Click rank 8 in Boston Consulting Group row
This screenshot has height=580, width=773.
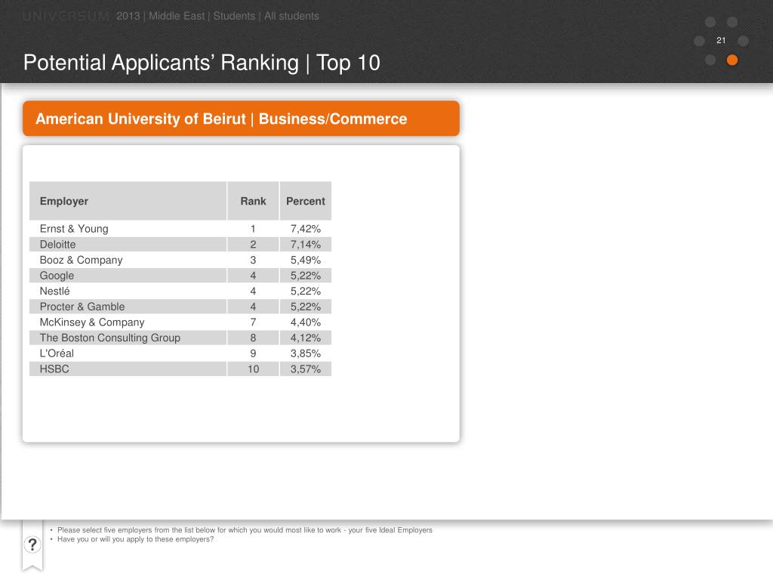(x=253, y=338)
